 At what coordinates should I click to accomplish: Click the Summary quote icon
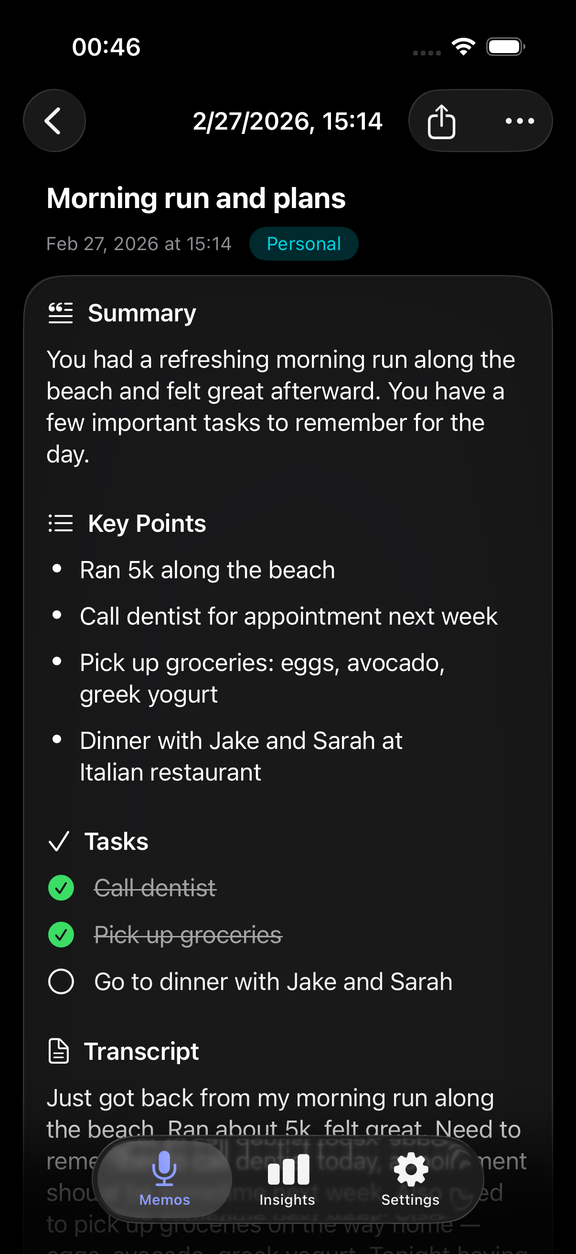[x=61, y=313]
